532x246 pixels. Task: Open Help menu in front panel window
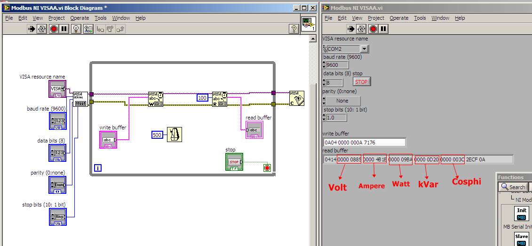tap(460, 18)
